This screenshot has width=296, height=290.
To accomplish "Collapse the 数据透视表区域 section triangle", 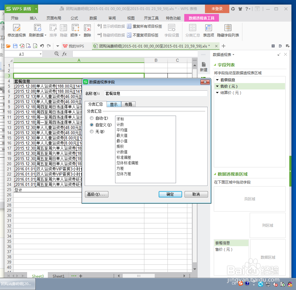I will click(x=215, y=174).
